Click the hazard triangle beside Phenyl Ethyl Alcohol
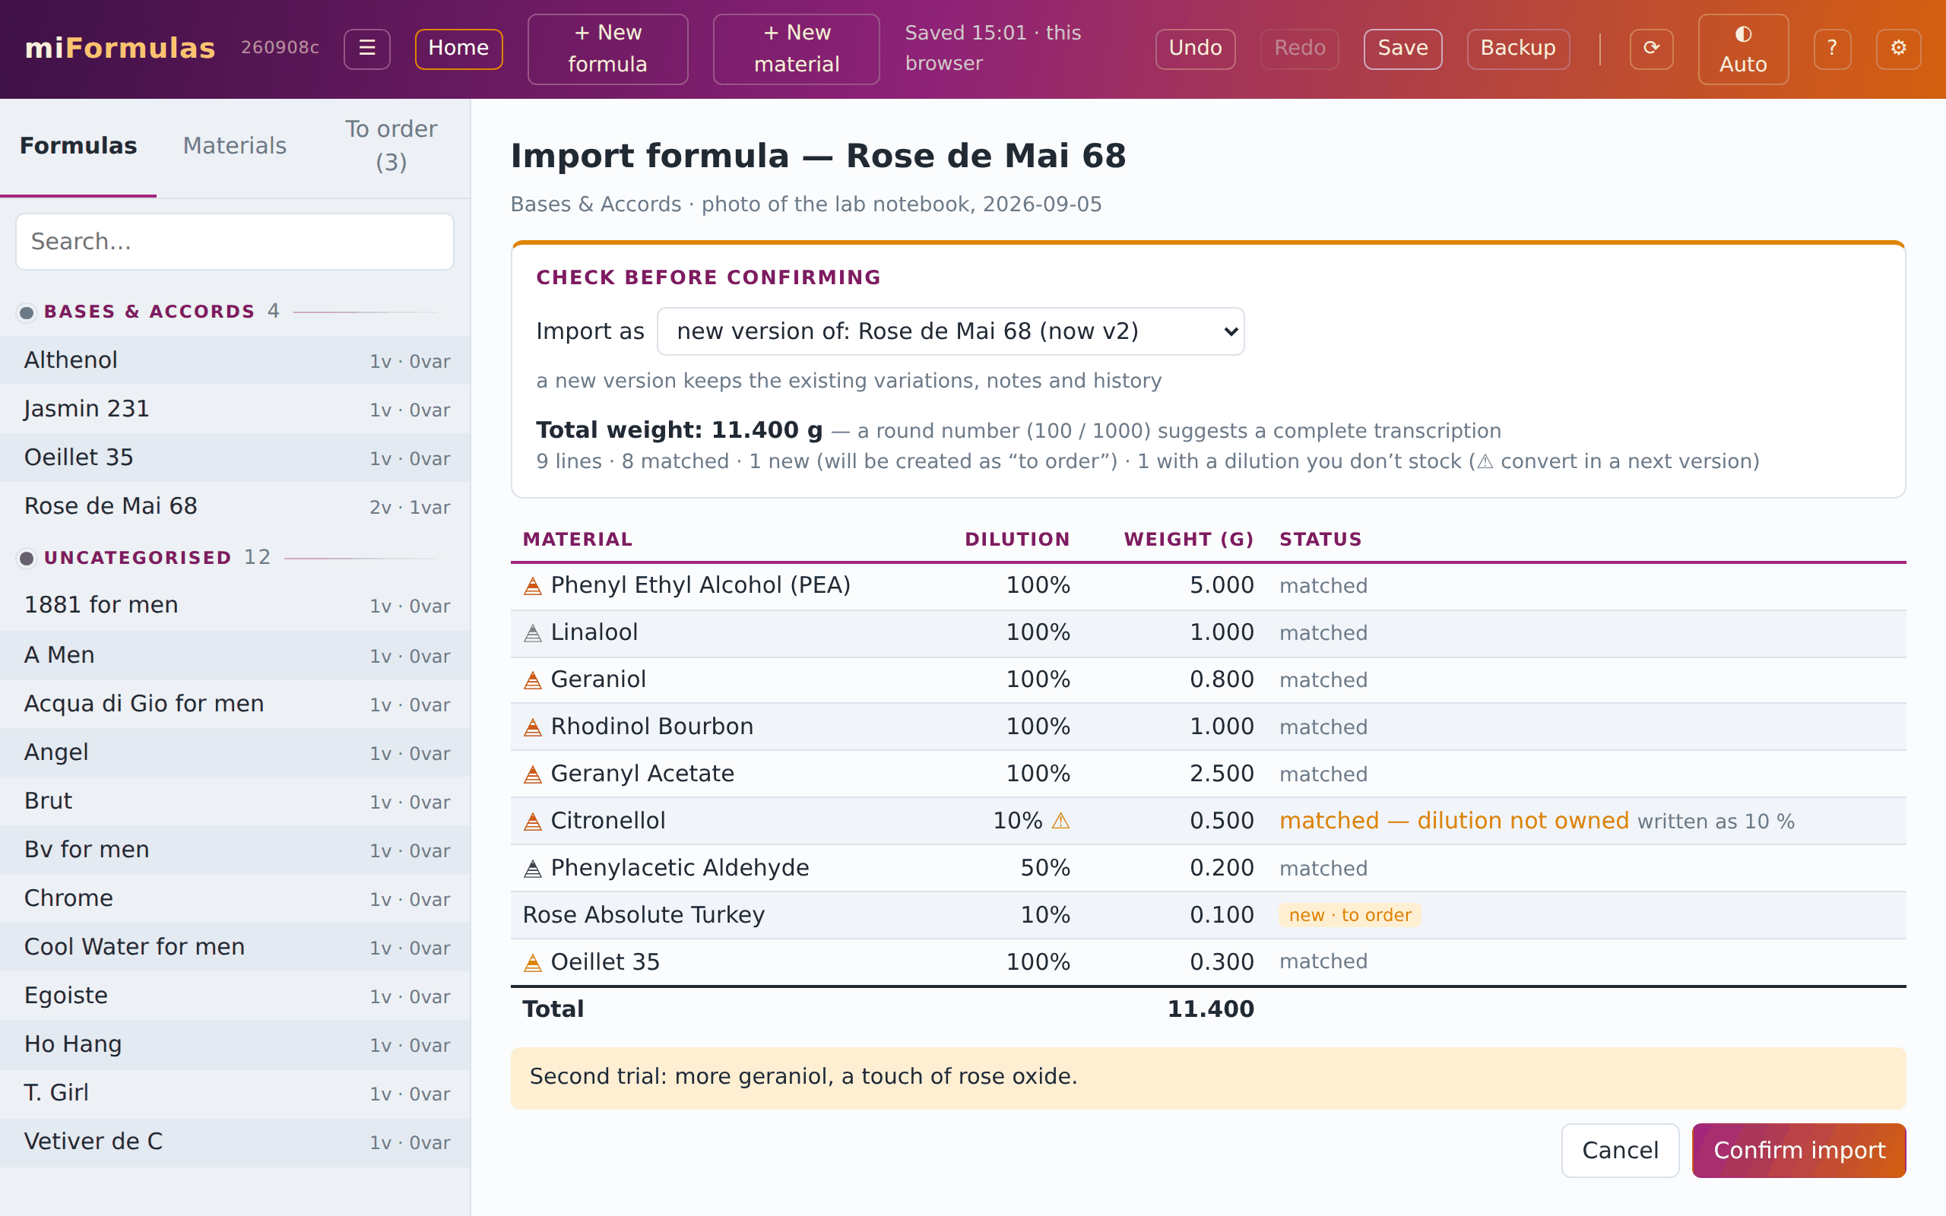The height and width of the screenshot is (1216, 1946). (532, 586)
